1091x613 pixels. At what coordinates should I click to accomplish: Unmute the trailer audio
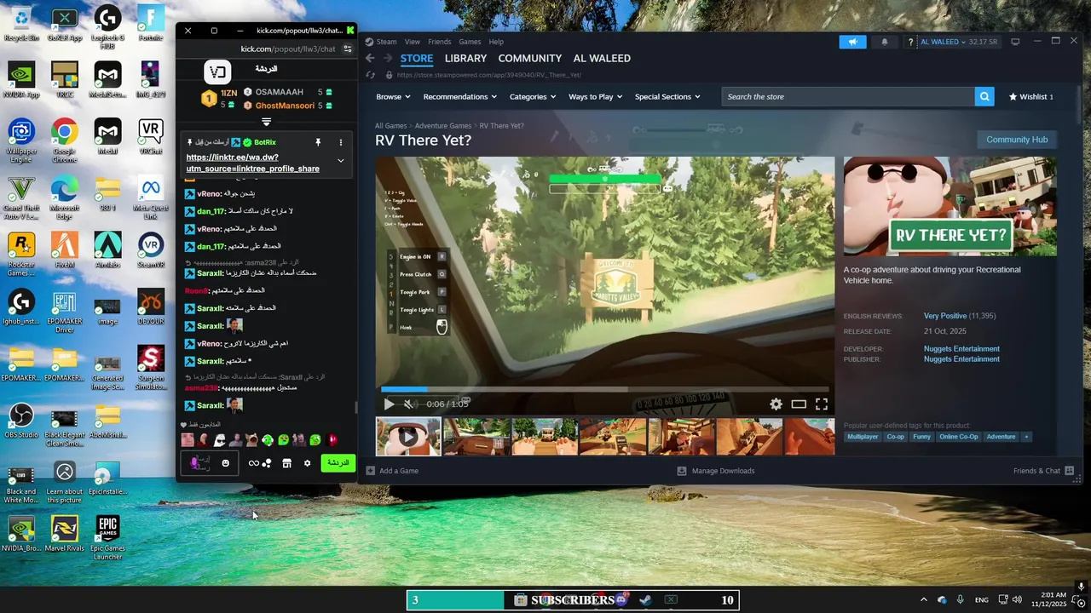click(x=408, y=404)
